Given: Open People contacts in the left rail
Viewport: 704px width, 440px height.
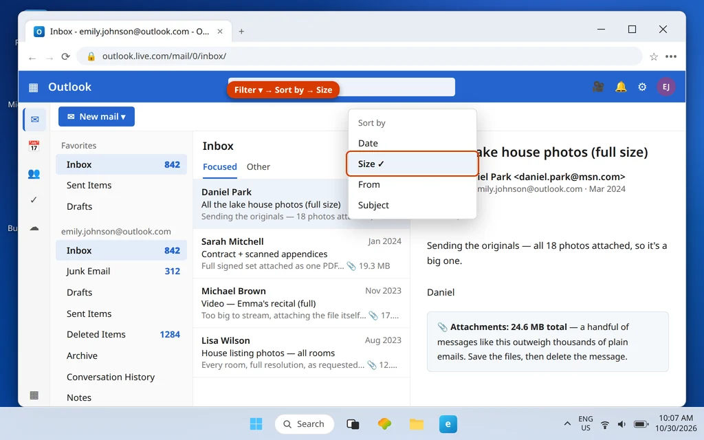Looking at the screenshot, I should point(34,173).
